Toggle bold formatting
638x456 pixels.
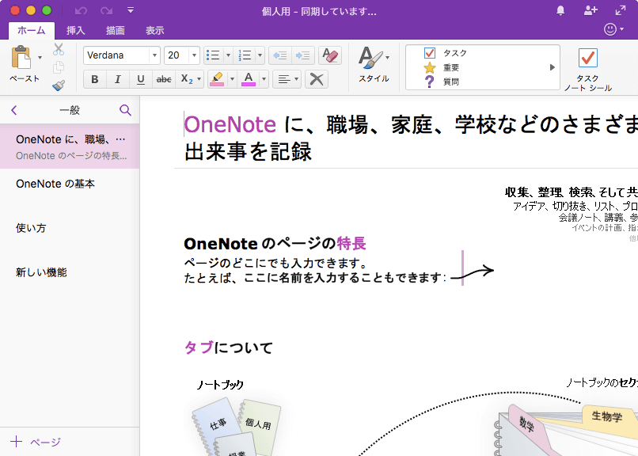[94, 79]
